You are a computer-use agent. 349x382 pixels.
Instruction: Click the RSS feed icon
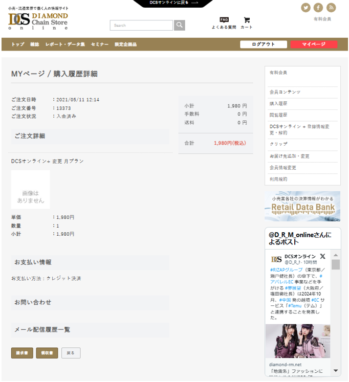point(331,7)
